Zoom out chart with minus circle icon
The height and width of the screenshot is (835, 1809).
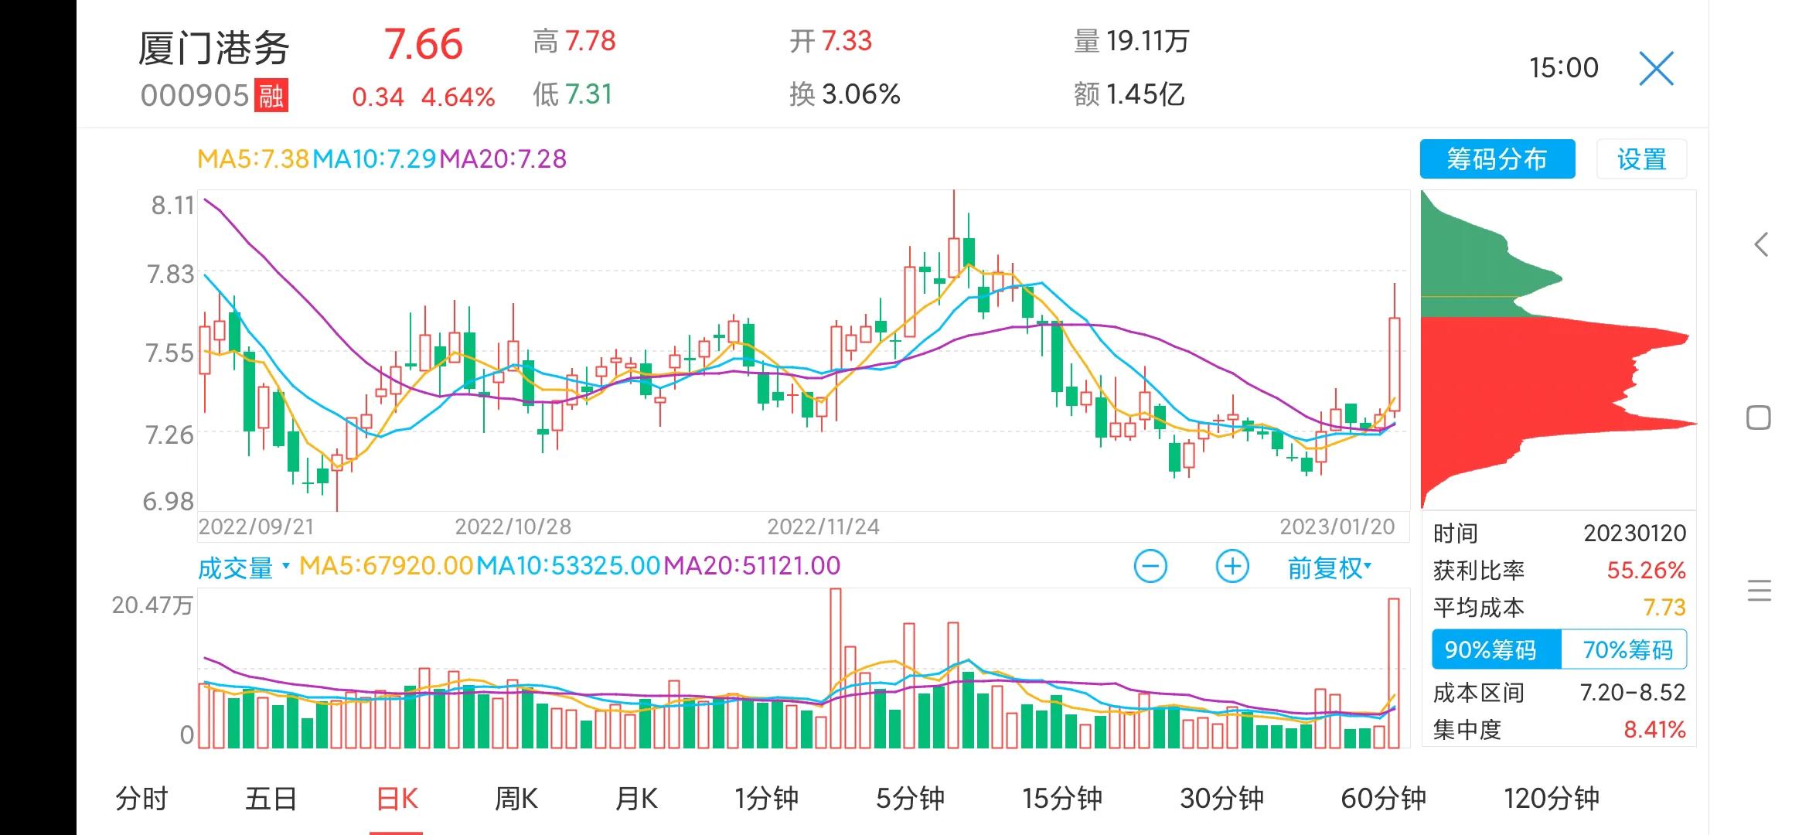[1150, 567]
